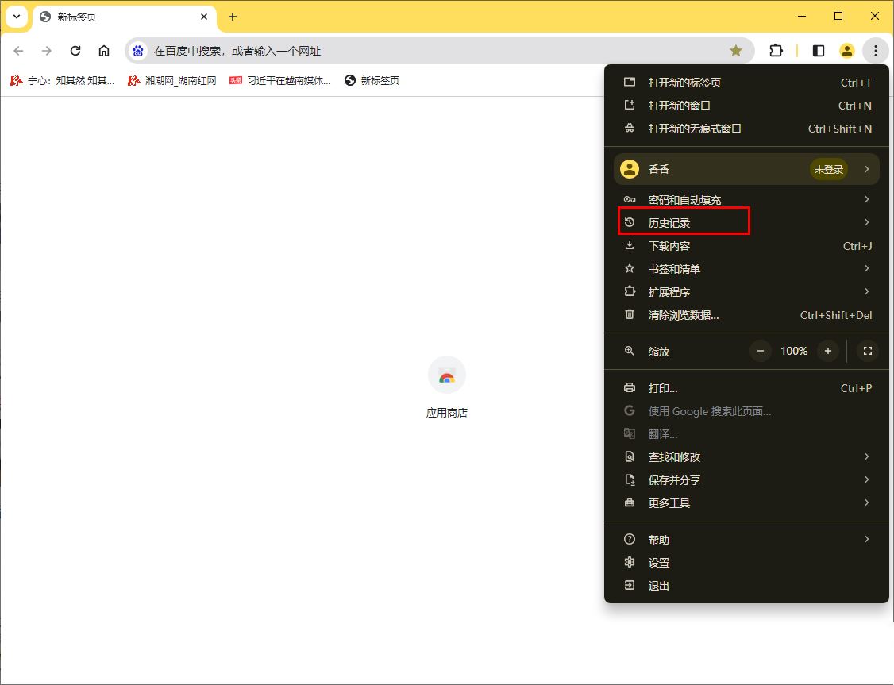894x685 pixels.
Task: Open 下载内容 from the menu
Action: [746, 246]
